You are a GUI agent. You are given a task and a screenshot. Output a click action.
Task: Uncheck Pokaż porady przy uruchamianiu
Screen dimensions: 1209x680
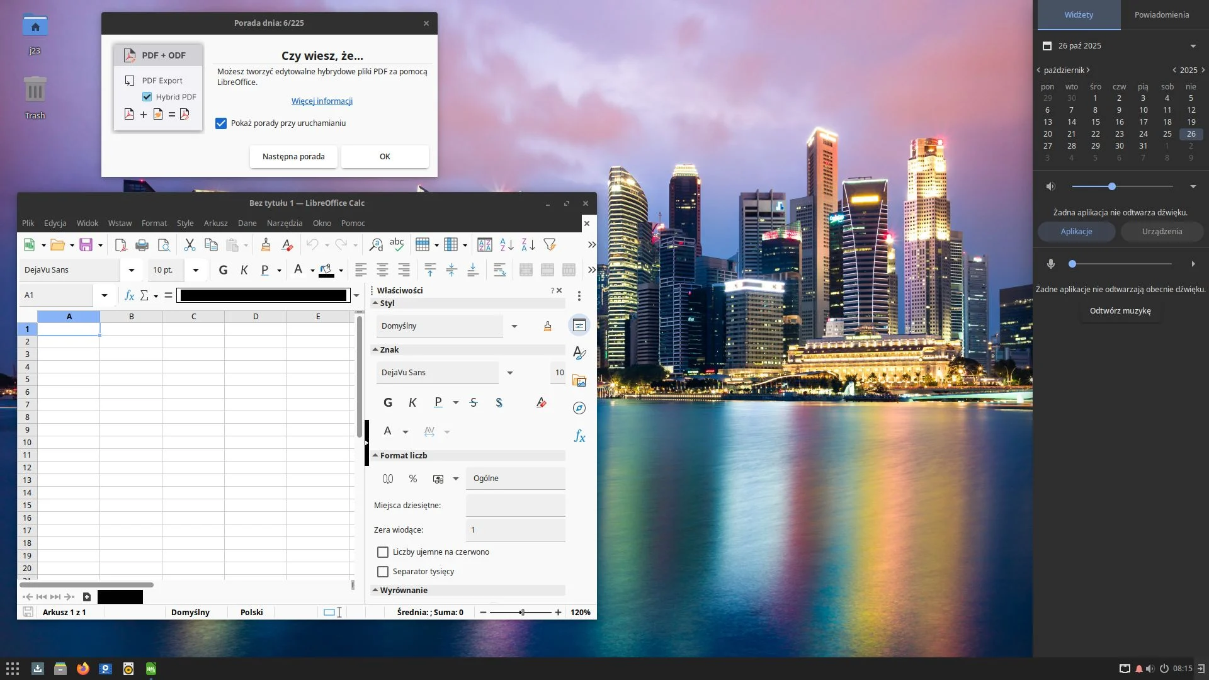221,123
